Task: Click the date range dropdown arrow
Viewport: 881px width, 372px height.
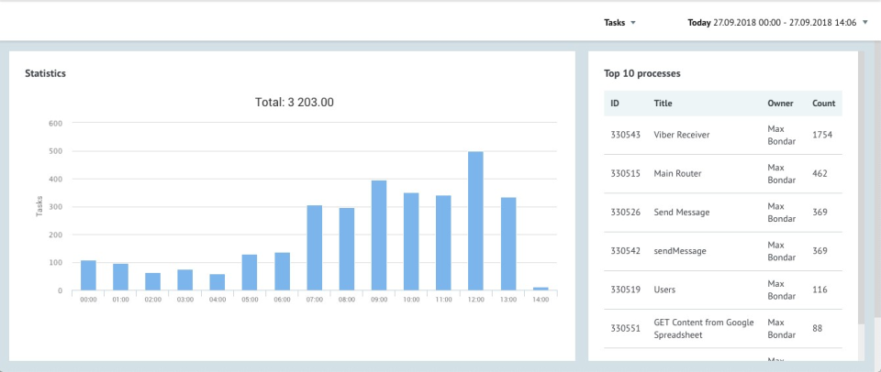Action: pyautogui.click(x=865, y=23)
